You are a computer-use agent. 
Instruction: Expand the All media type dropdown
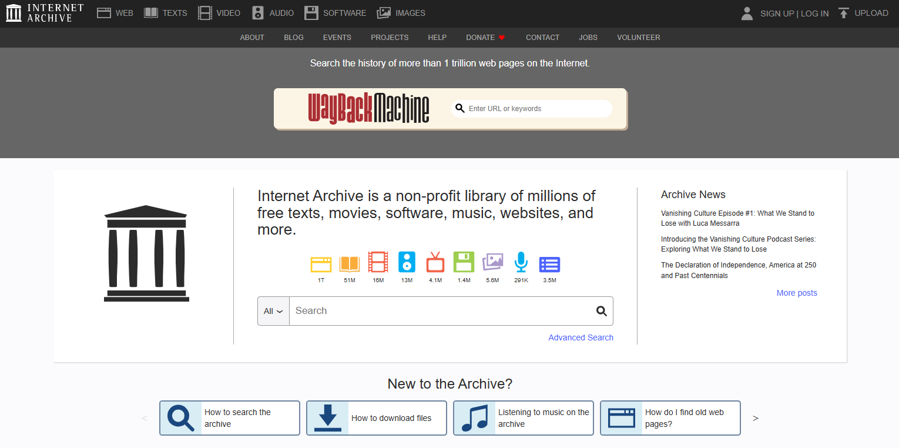(273, 311)
